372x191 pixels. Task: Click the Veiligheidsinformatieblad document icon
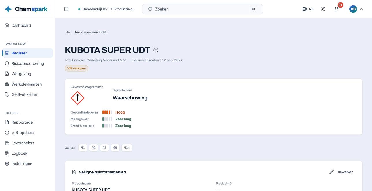74,172
